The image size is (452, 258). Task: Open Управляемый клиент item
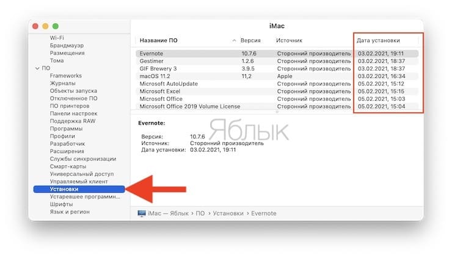coord(79,181)
